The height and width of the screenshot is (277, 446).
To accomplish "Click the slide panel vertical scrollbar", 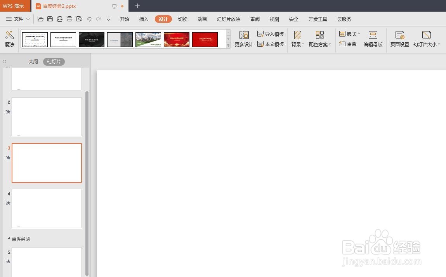I will 87,183.
